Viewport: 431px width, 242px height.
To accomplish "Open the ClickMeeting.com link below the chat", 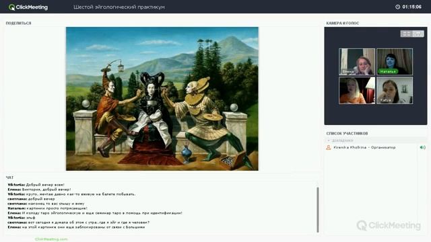I will (51, 239).
